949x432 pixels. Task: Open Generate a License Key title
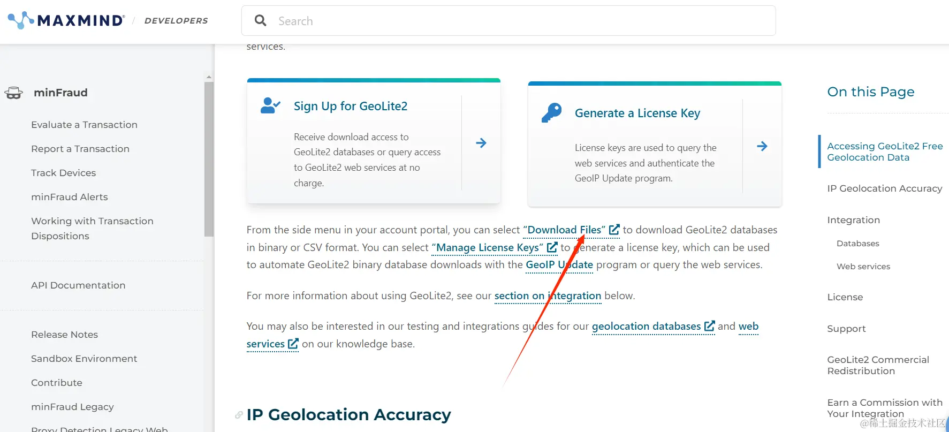[637, 113]
